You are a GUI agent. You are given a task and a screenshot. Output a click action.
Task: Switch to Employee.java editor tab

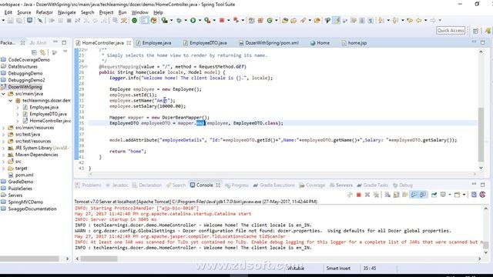click(154, 43)
